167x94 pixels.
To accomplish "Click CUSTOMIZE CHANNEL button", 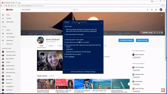I will coord(126,40).
